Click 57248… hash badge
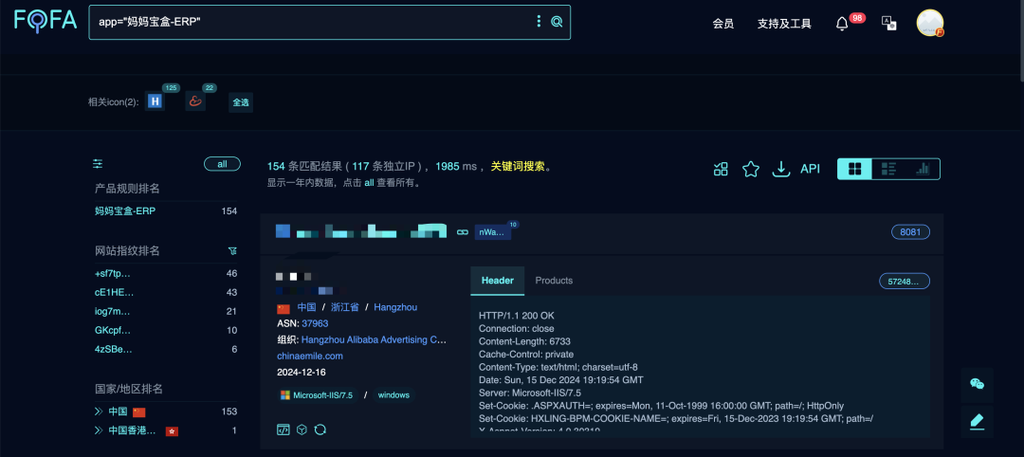 (905, 282)
